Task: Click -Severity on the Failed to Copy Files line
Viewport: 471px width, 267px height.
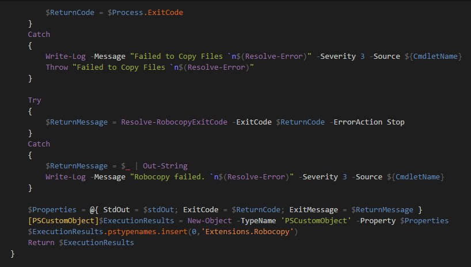Action: (336, 57)
